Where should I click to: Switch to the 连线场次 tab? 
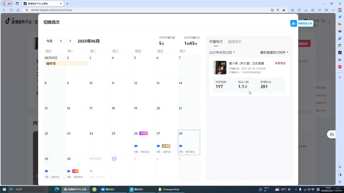click(234, 42)
